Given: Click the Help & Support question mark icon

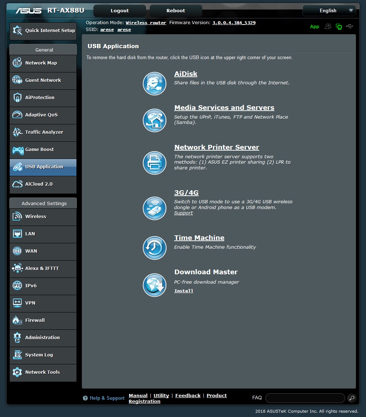Looking at the screenshot, I should click(x=85, y=398).
